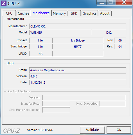This screenshot has height=135, width=133.
Task: Switch to the CPU tab
Action: (9, 13)
